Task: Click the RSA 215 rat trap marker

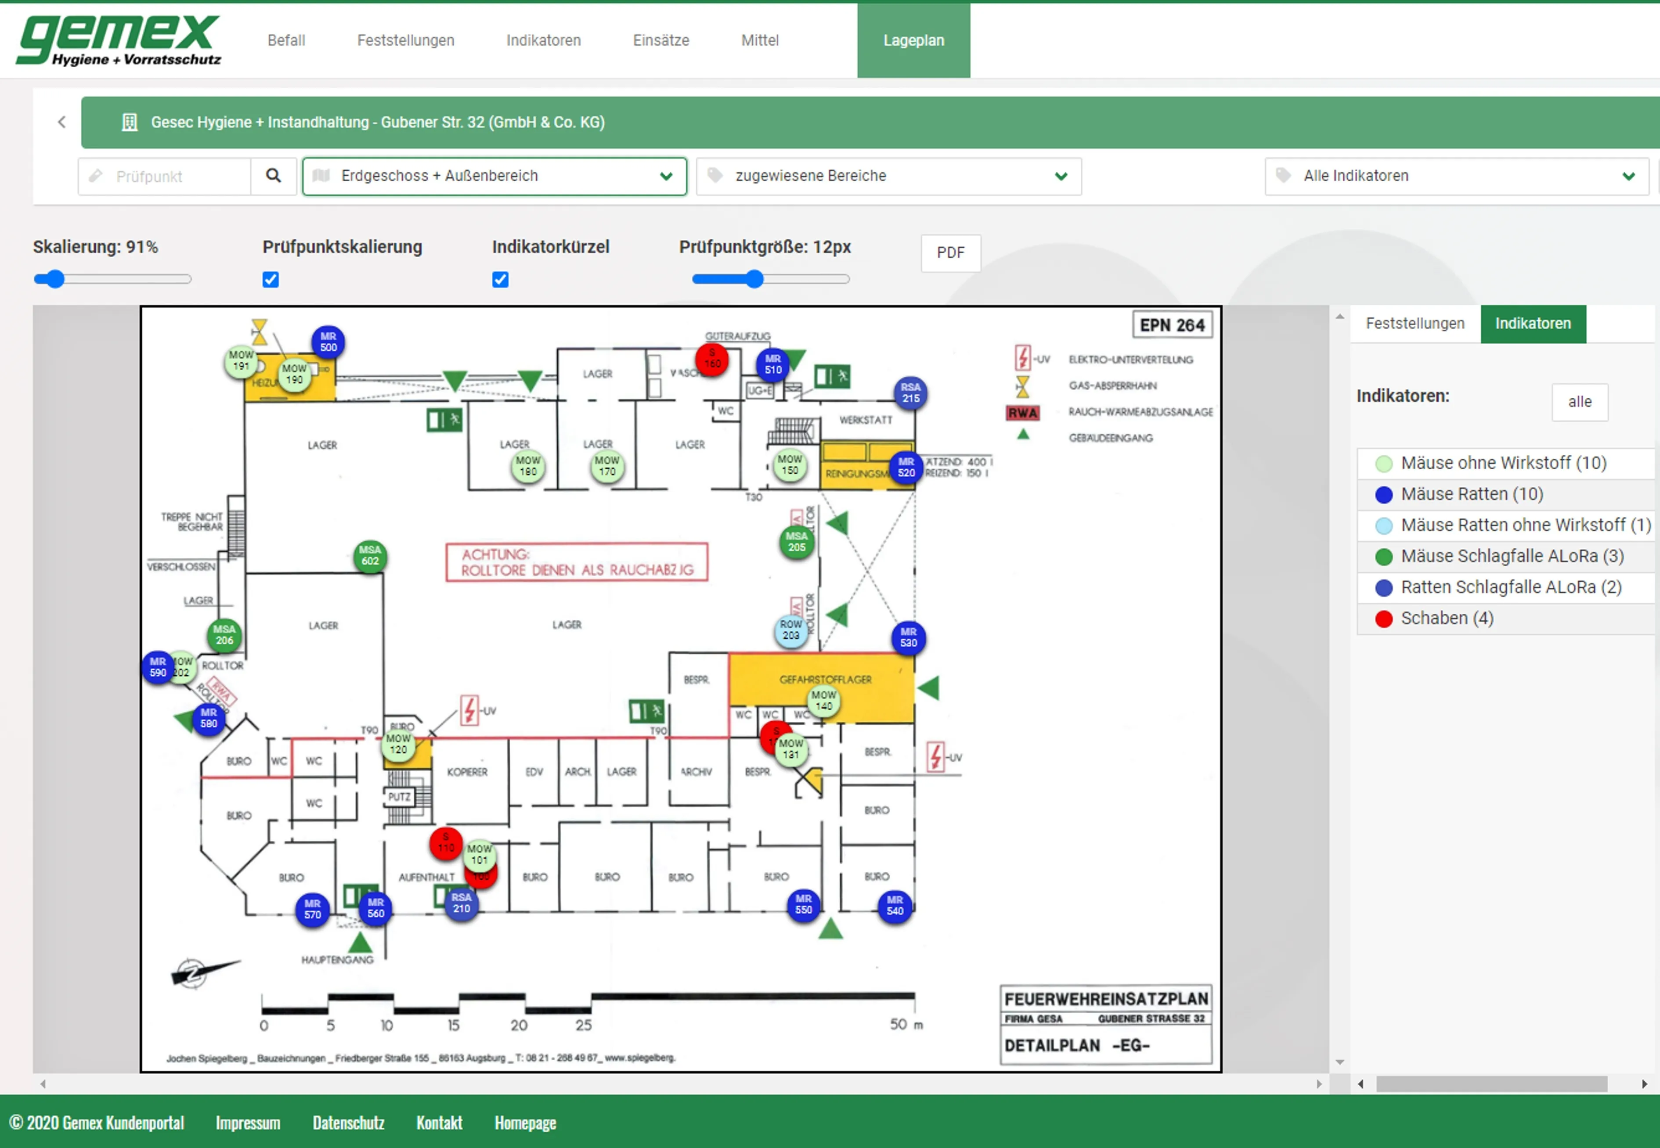Action: coord(910,393)
